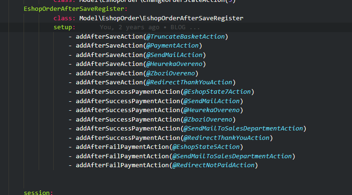
Task: Click @RedirectThankYouAction in addAfterSaveAction line
Action: pos(189,82)
